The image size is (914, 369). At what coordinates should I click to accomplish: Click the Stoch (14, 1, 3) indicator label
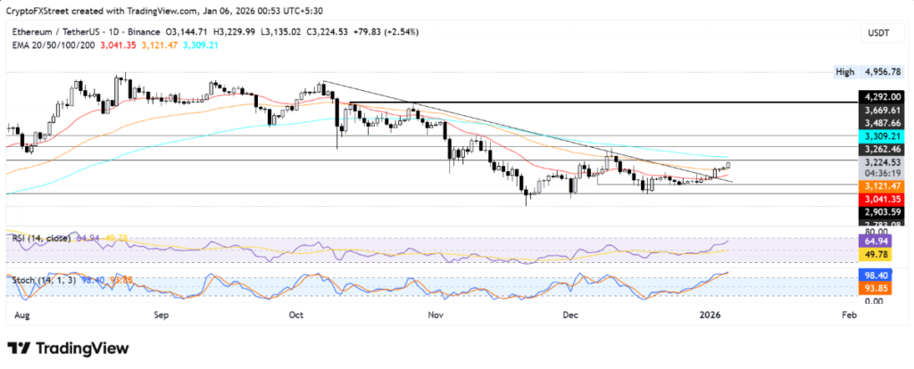(43, 279)
